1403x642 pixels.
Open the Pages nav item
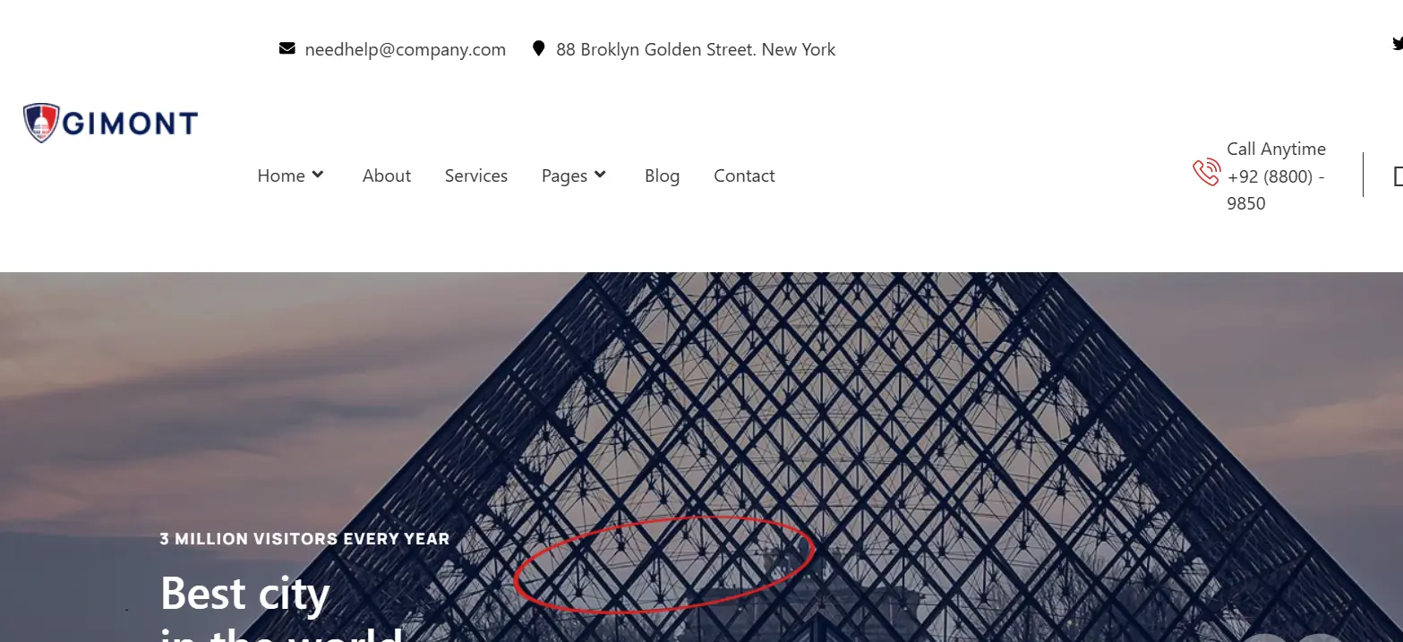point(564,176)
